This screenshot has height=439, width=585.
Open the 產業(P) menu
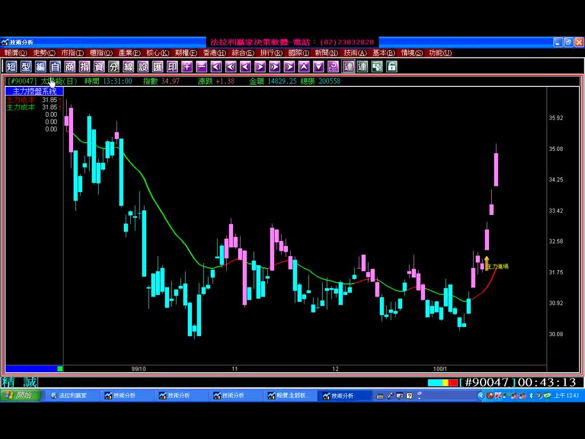tap(129, 53)
